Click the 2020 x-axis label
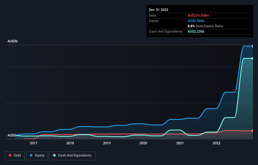This screenshot has height=165, width=258. tap(143, 143)
